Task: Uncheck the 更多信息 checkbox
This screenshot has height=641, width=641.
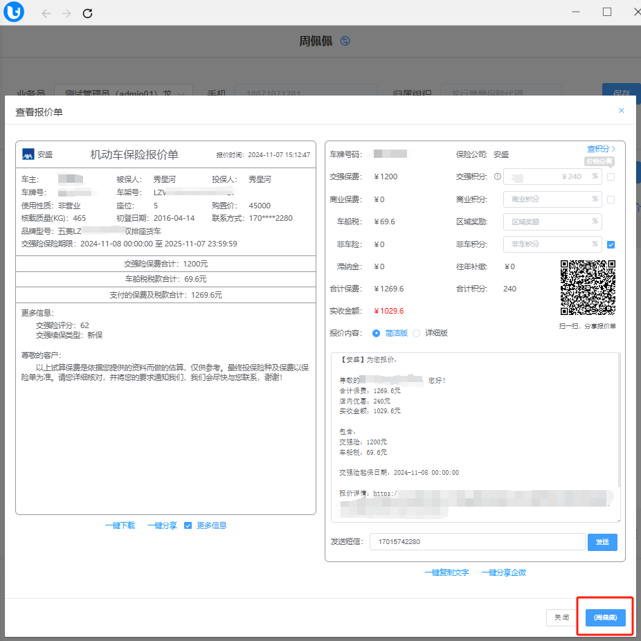Action: click(188, 525)
